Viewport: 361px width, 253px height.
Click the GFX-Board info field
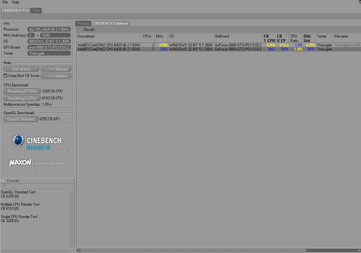(x=49, y=47)
